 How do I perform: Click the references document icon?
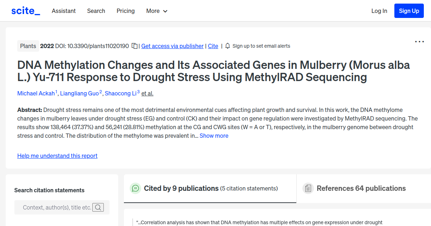(308, 188)
